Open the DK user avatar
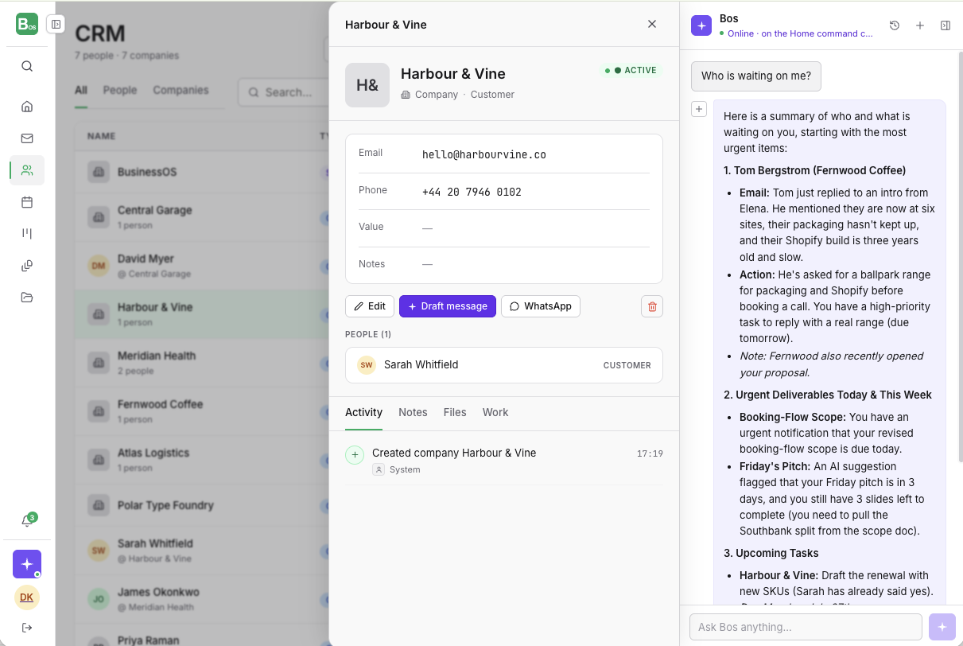 27,597
